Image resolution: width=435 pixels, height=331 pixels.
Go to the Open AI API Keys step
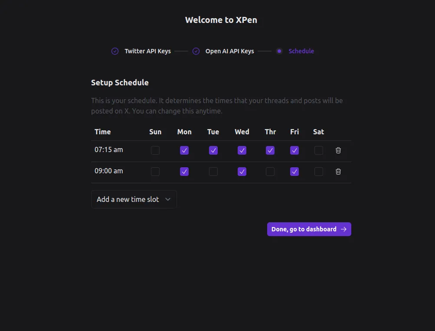pyautogui.click(x=229, y=51)
